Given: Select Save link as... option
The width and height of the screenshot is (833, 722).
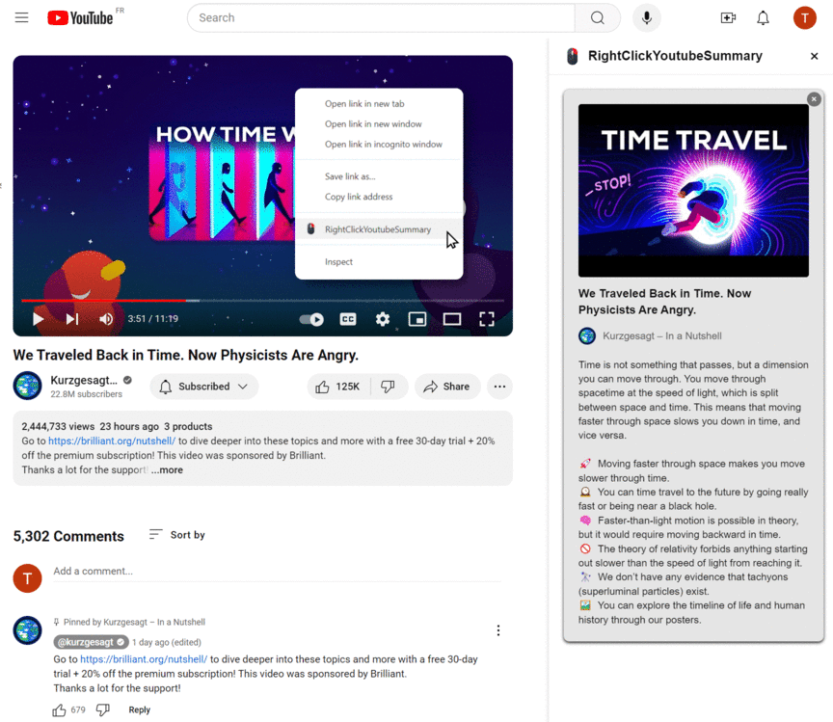Looking at the screenshot, I should click(x=379, y=176).
